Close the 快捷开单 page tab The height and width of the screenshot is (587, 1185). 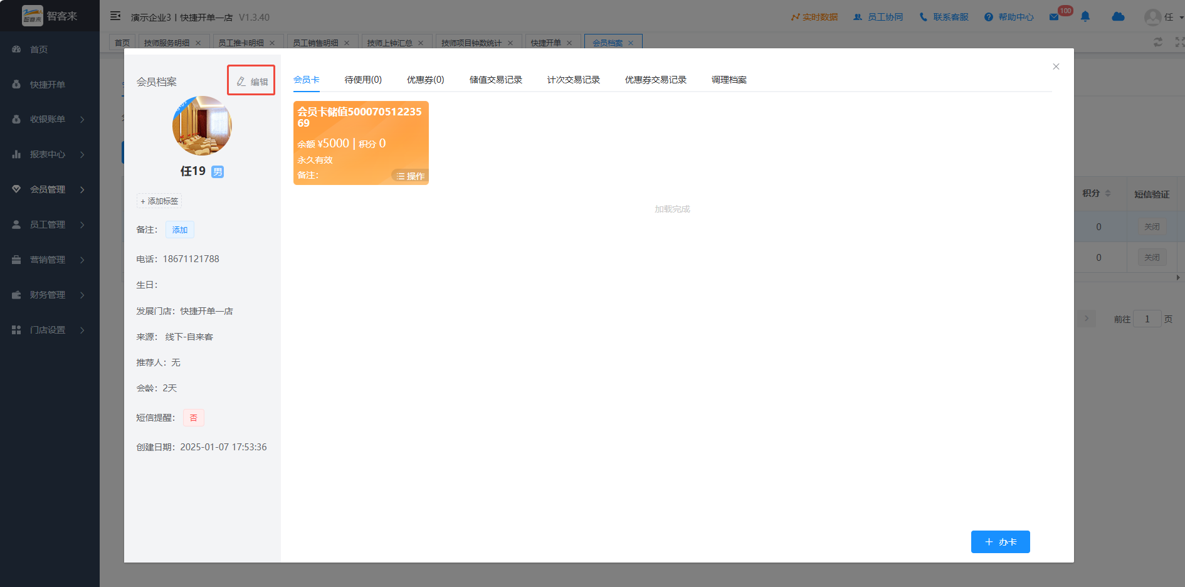569,43
